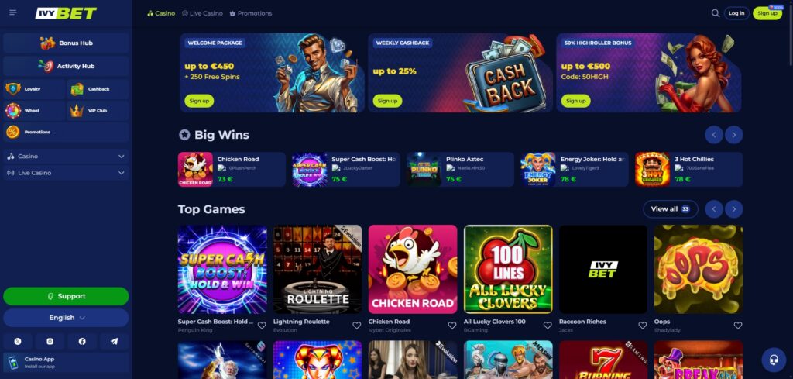Open the All Lucky Clovers 100 thumbnail
The width and height of the screenshot is (793, 379).
click(508, 269)
